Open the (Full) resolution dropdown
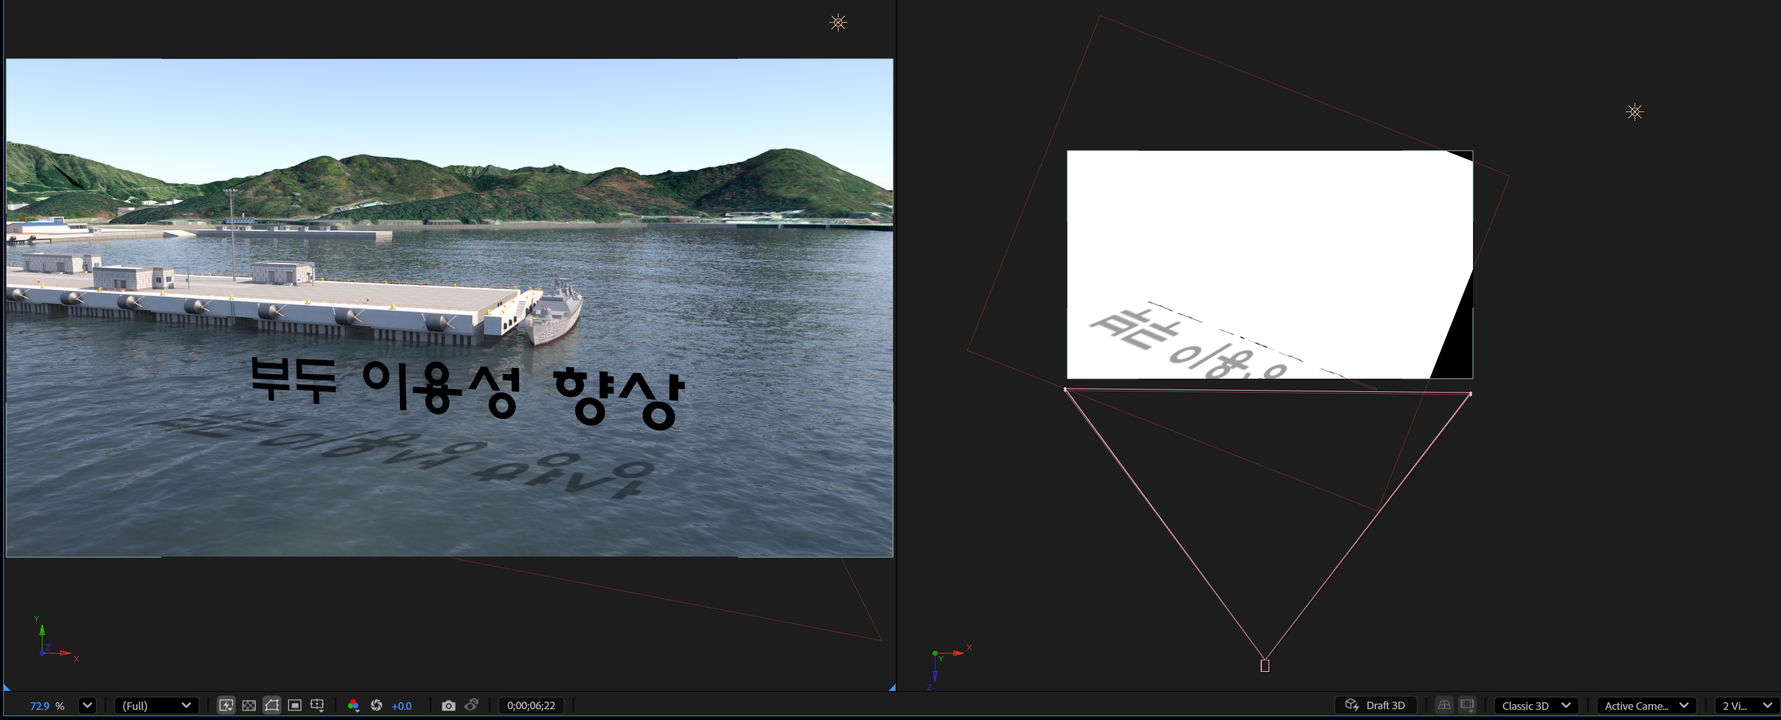The height and width of the screenshot is (720, 1781). click(157, 705)
